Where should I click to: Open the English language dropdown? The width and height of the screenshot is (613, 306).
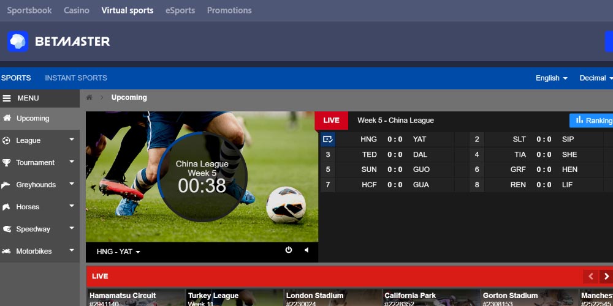click(x=551, y=78)
